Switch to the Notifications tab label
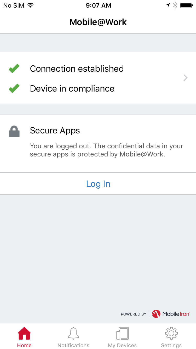Viewport: 196px width, 349px height. pyautogui.click(x=73, y=345)
